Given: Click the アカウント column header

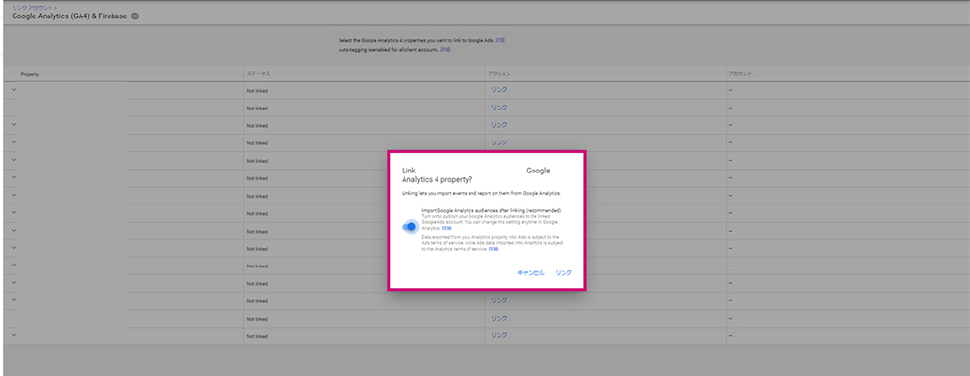Looking at the screenshot, I should (740, 74).
